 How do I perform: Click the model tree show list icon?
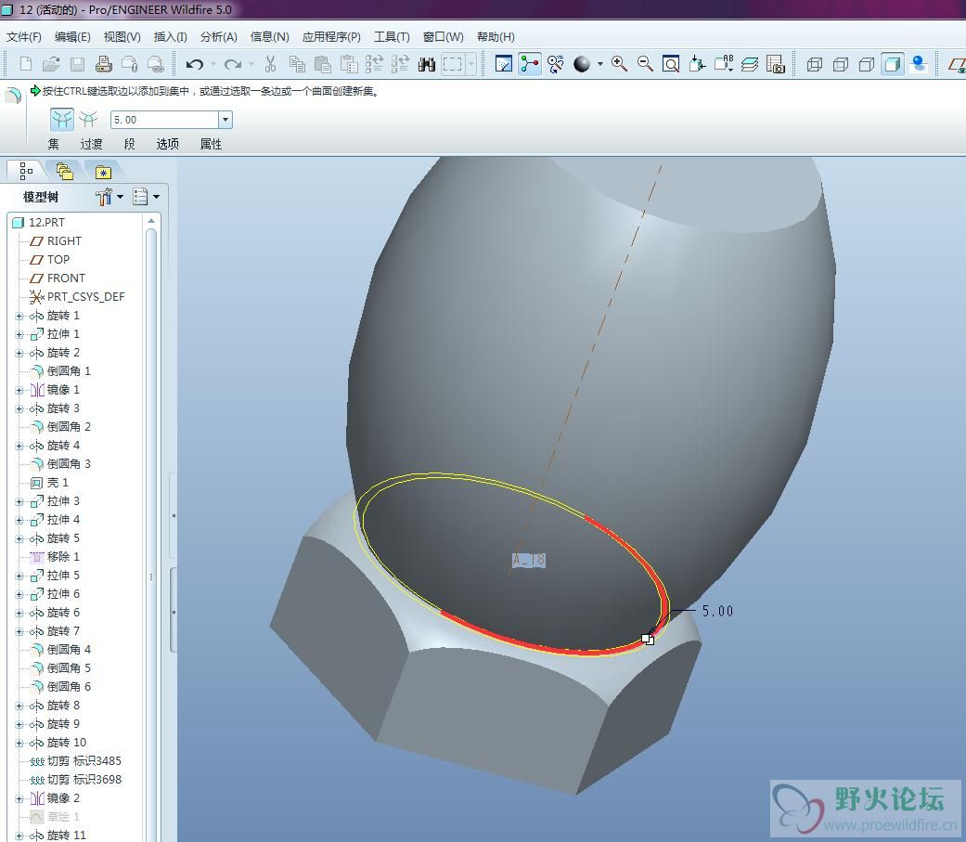pos(140,197)
